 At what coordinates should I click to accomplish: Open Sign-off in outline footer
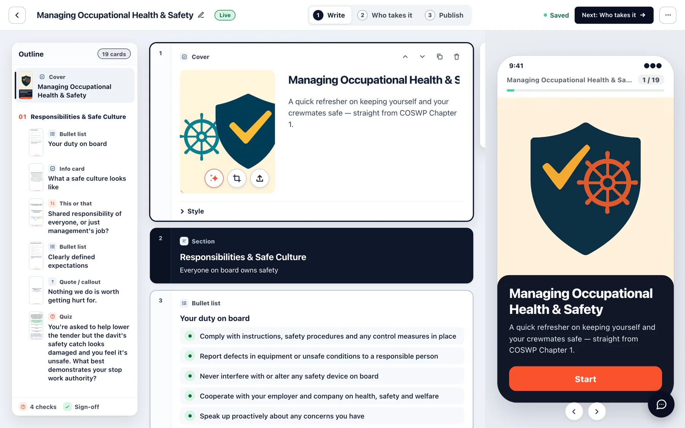(x=81, y=407)
